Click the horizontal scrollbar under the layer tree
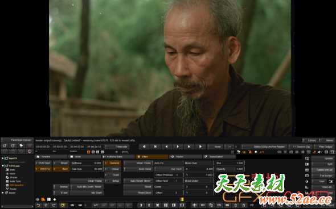336x209 pixels. (x=17, y=207)
